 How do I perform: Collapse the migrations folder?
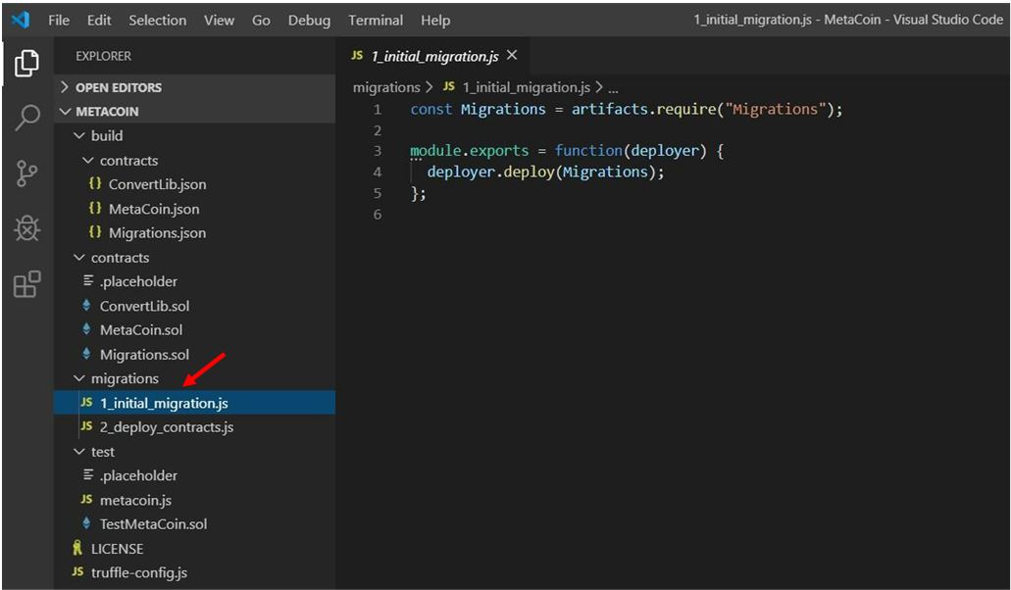click(x=124, y=378)
